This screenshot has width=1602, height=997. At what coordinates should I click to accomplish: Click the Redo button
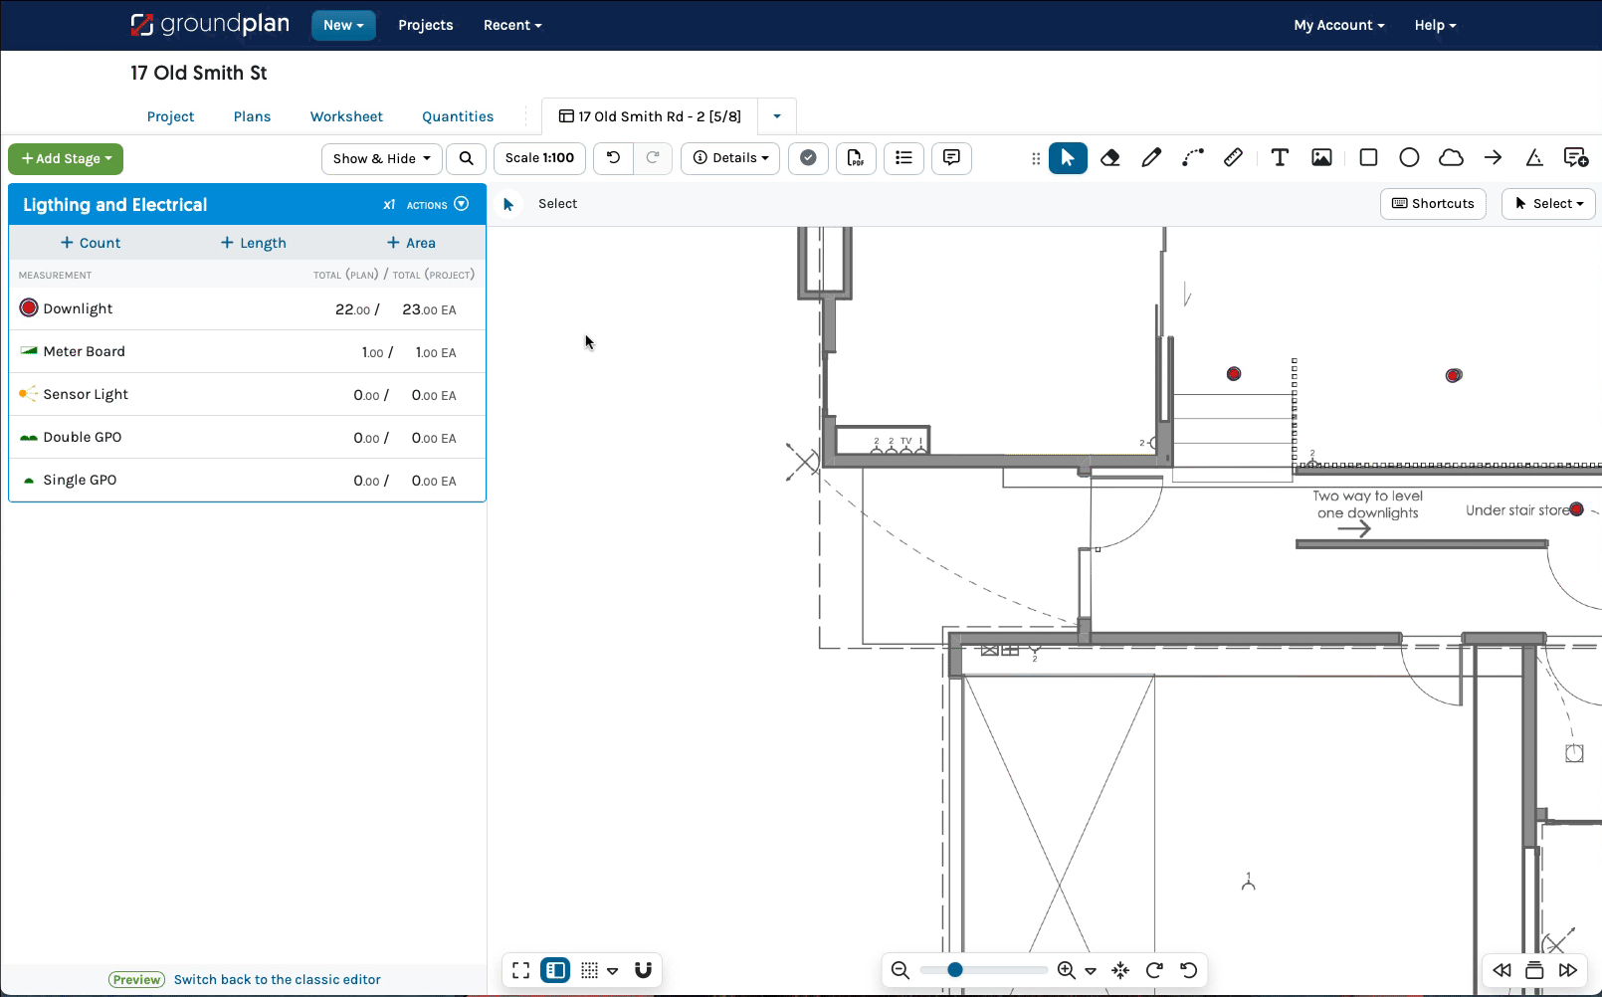(653, 158)
